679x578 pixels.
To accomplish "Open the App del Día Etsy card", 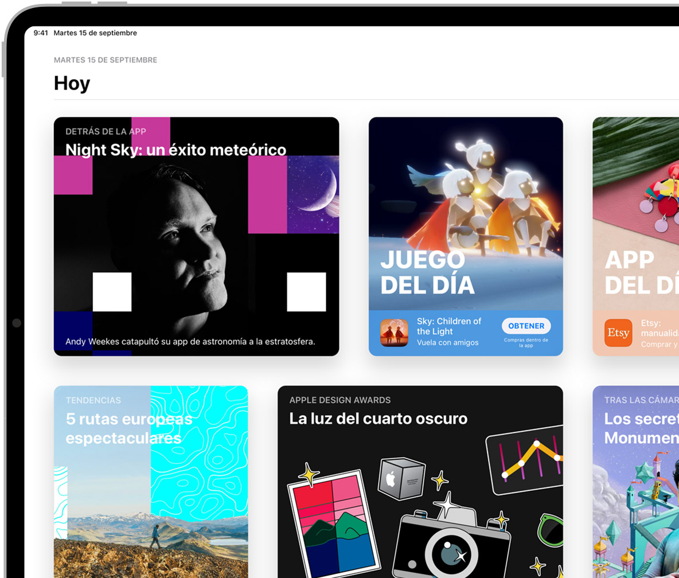I will tap(635, 229).
